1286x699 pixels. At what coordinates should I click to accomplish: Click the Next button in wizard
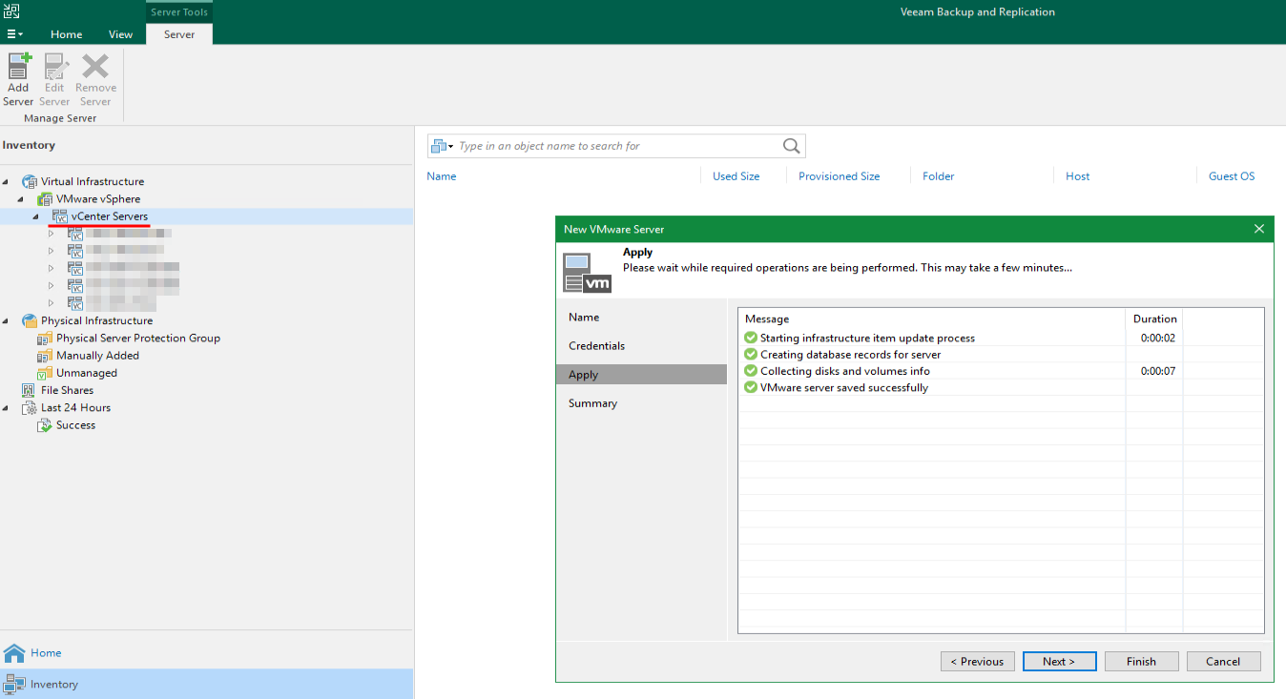pyautogui.click(x=1059, y=662)
